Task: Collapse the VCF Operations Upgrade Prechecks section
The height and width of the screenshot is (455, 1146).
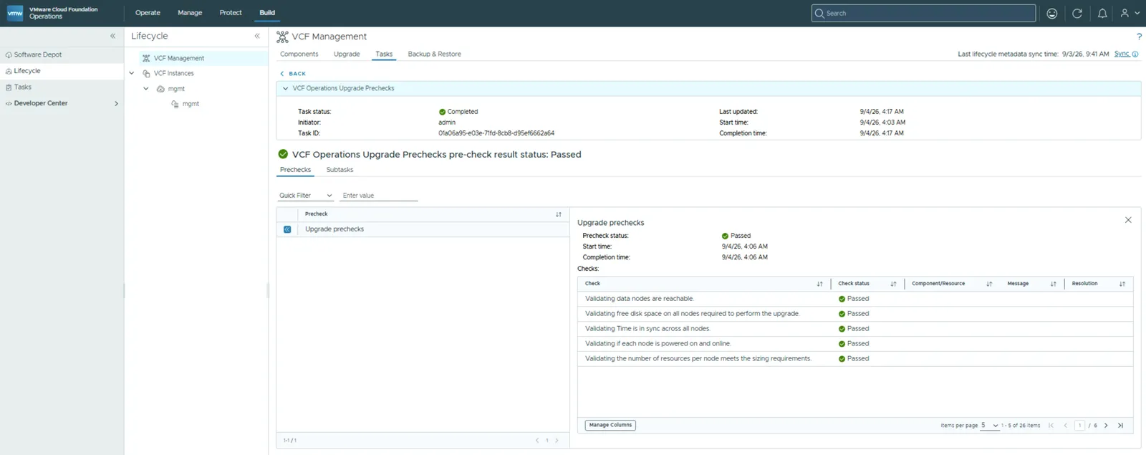Action: click(x=285, y=89)
